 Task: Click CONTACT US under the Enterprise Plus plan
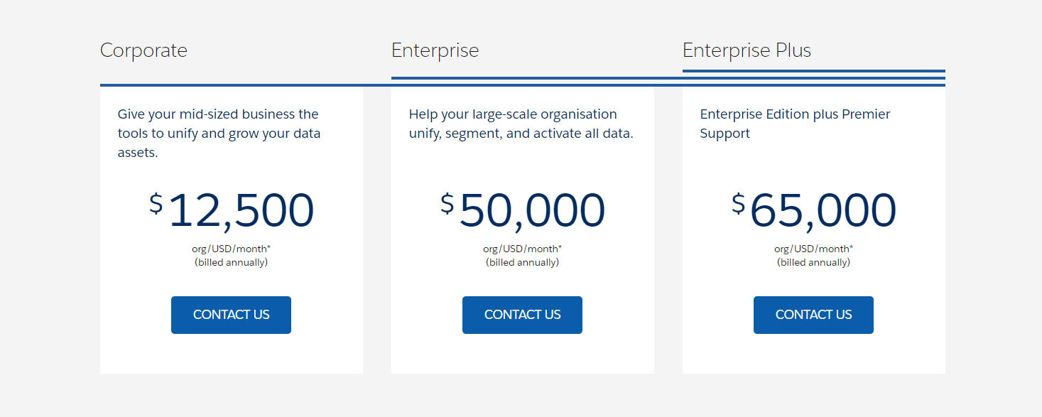pyautogui.click(x=813, y=315)
